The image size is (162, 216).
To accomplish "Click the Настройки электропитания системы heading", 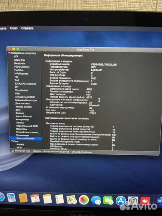I will coord(67,118).
